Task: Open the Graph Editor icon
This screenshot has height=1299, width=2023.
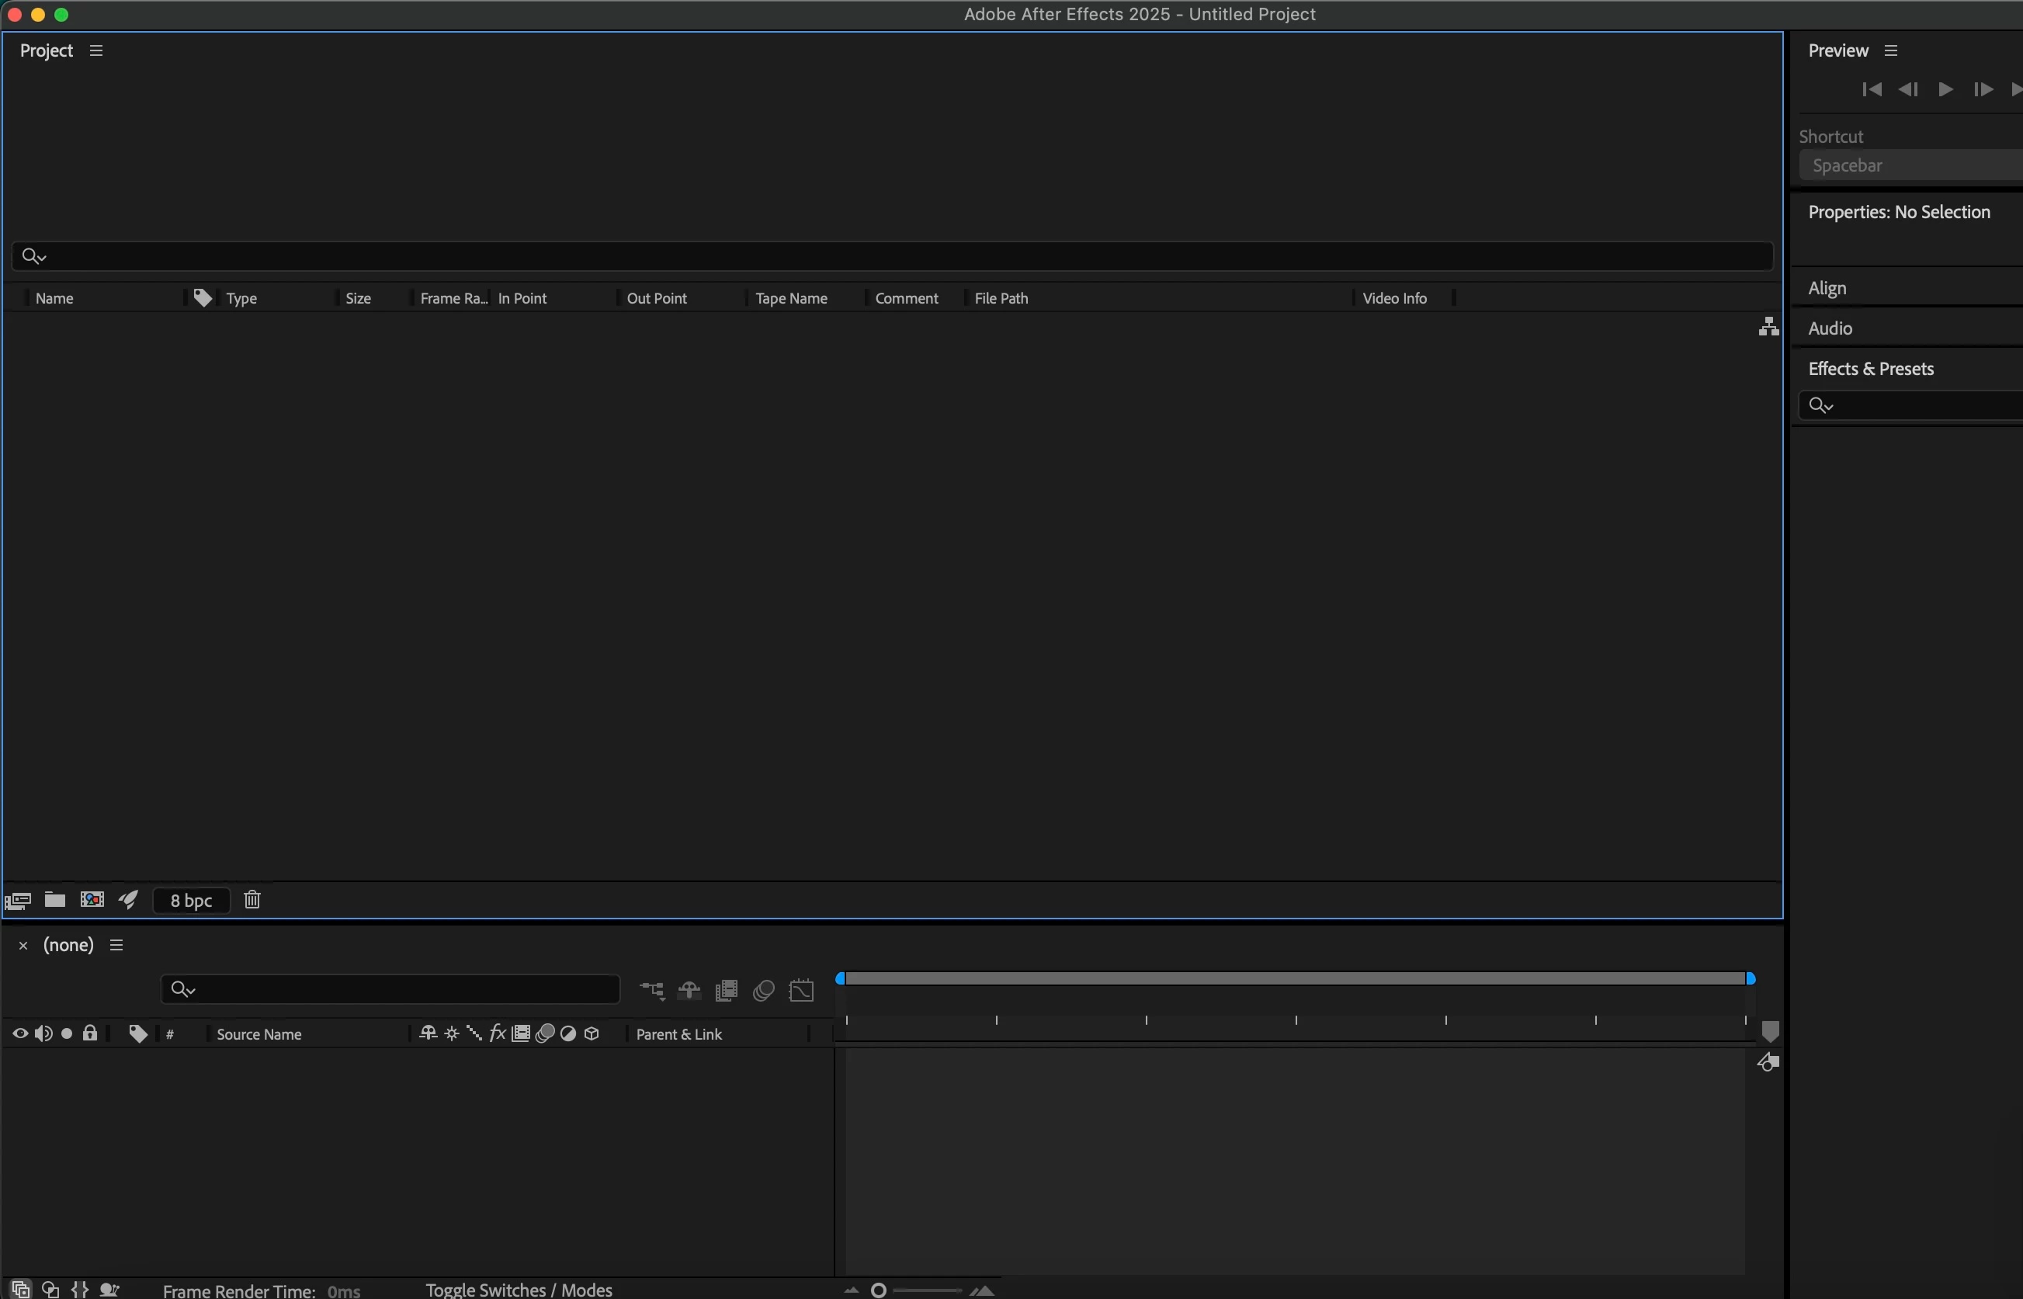Action: click(x=801, y=989)
